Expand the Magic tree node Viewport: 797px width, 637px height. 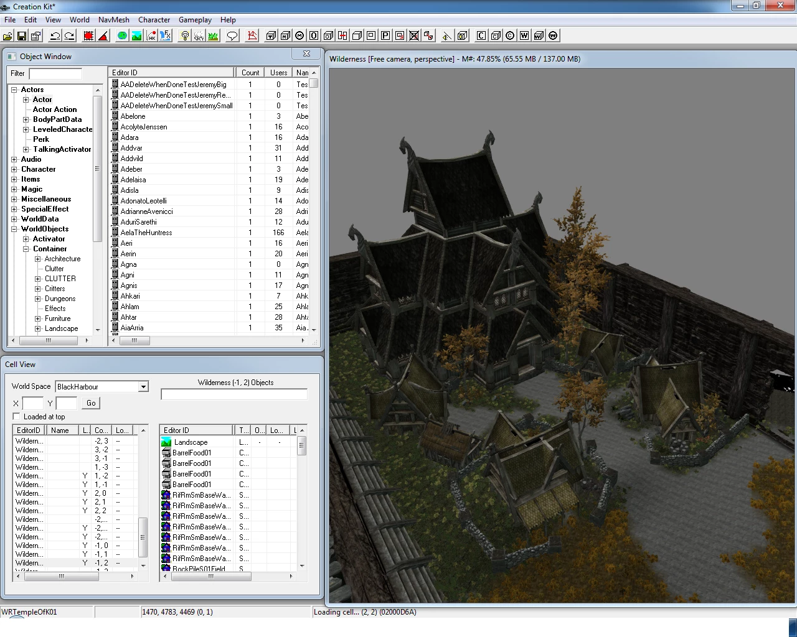14,189
